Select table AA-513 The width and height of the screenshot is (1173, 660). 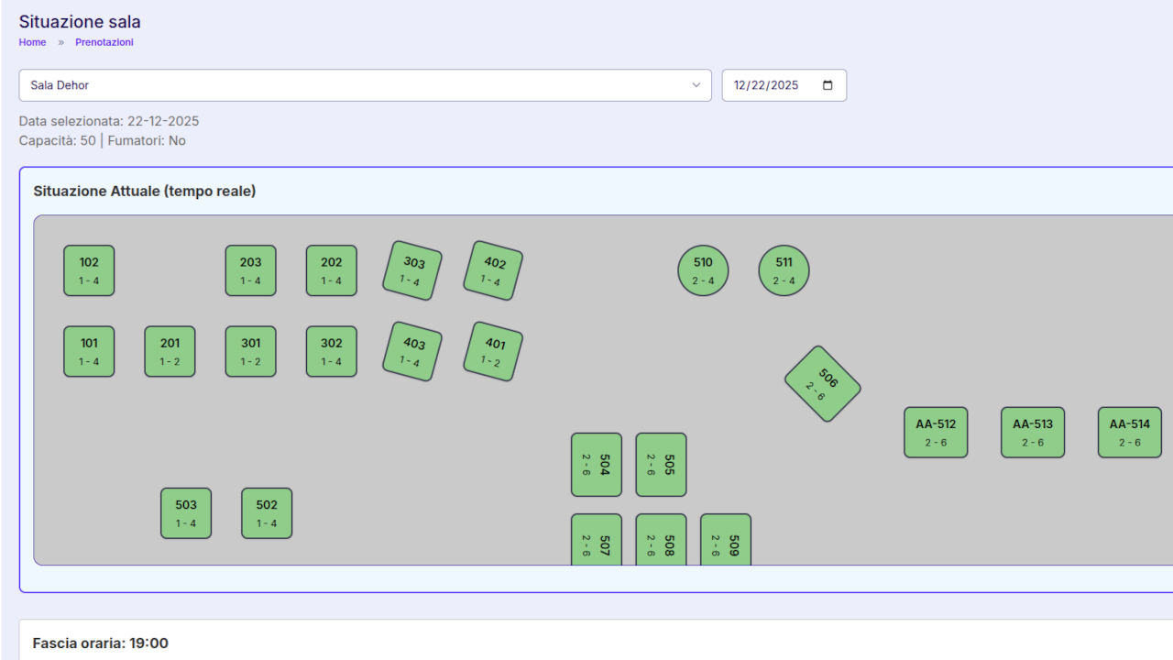[x=1033, y=433]
